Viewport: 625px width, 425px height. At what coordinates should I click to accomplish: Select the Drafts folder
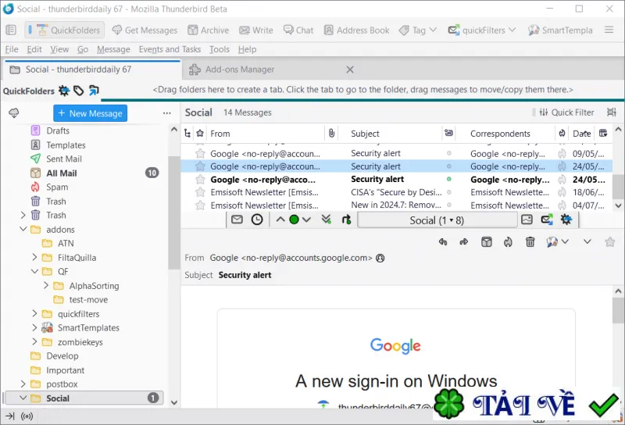(x=58, y=130)
